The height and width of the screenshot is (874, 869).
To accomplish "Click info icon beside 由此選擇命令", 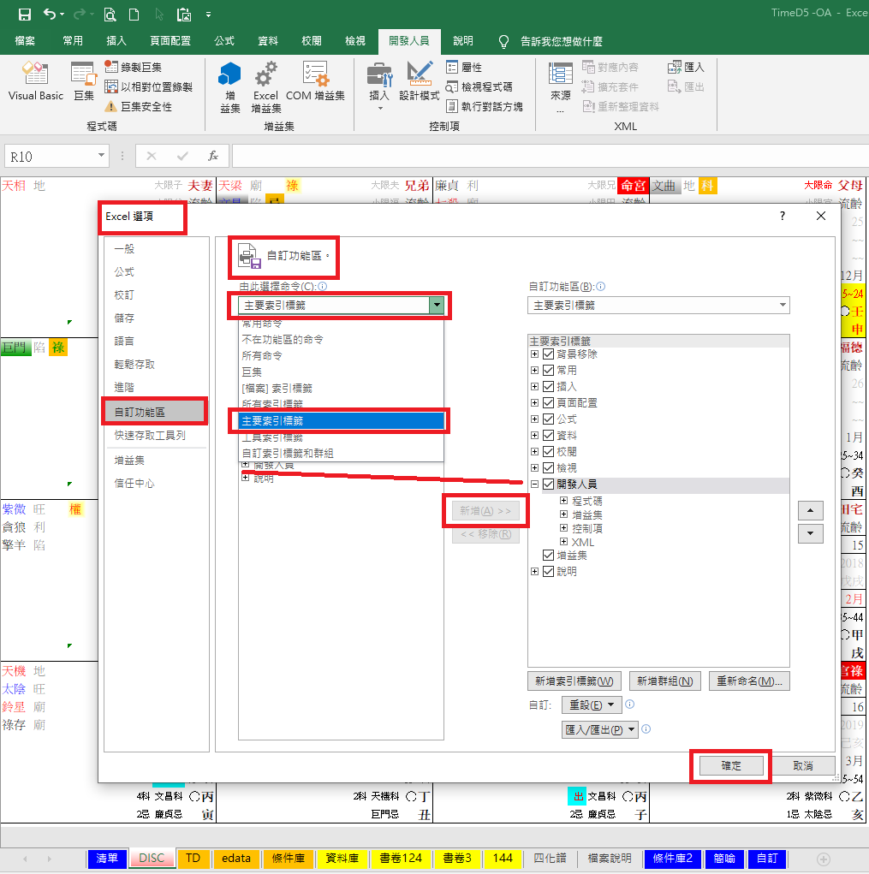I will pyautogui.click(x=322, y=286).
